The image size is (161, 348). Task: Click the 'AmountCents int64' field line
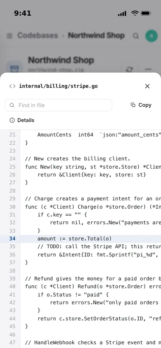pyautogui.click(x=99, y=135)
